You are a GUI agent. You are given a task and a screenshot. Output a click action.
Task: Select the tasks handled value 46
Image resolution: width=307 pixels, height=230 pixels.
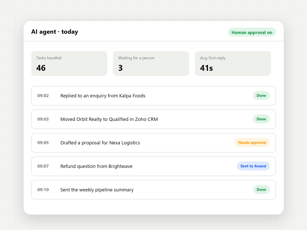click(x=41, y=68)
